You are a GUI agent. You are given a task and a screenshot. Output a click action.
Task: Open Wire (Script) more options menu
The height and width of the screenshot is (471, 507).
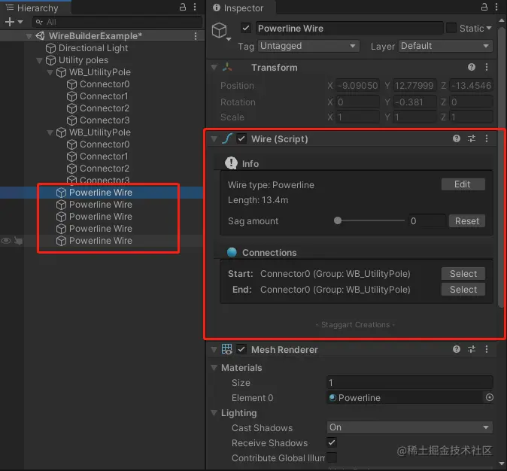tap(487, 138)
